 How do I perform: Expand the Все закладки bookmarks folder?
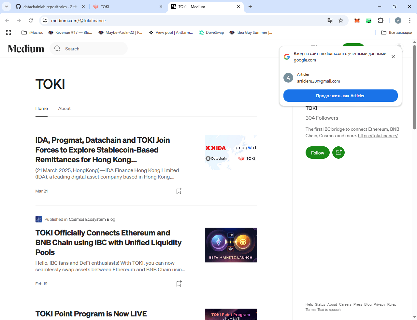pyautogui.click(x=396, y=33)
